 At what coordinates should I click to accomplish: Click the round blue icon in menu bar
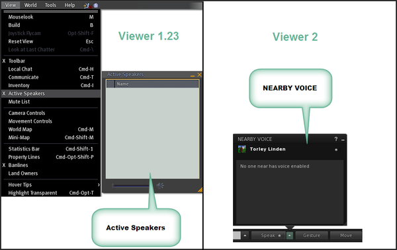pyautogui.click(x=96, y=5)
